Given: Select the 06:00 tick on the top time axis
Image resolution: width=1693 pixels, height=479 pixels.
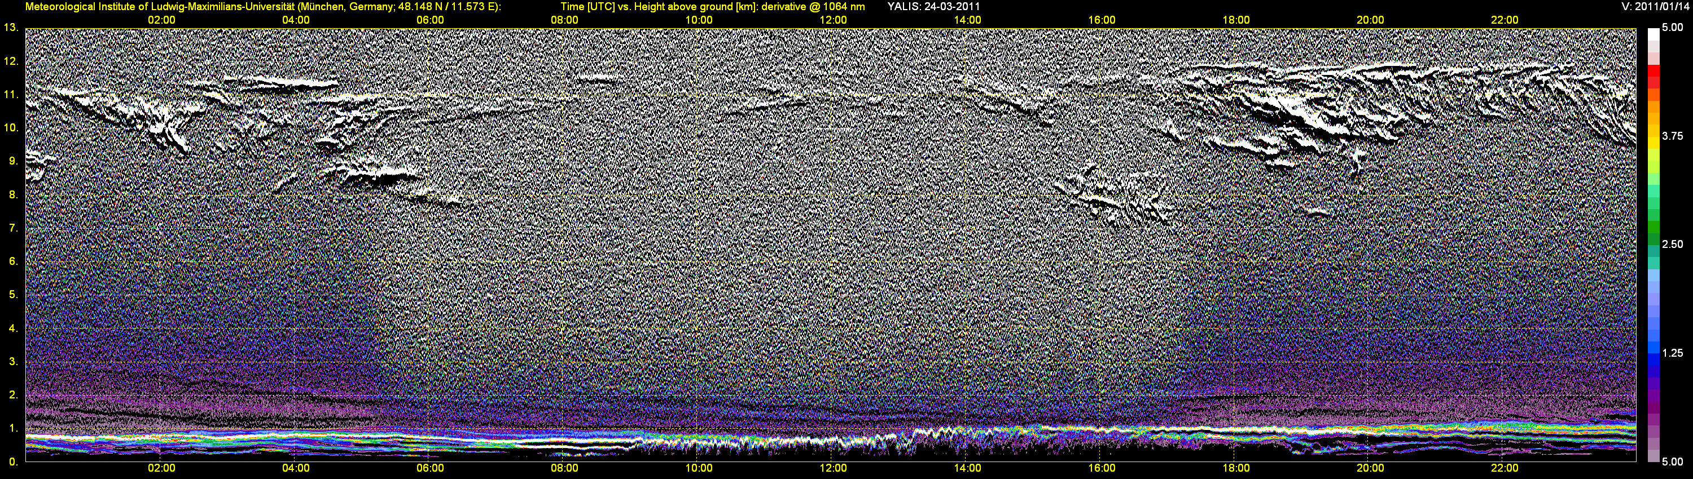Looking at the screenshot, I should (x=430, y=20).
